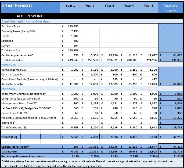Click the overall percentage return 32.82%
Screen dimensions: 184x168
click(x=178, y=156)
